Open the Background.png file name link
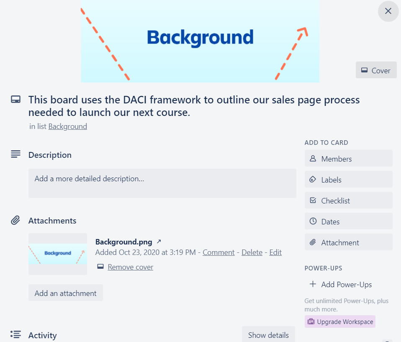The image size is (401, 342). pos(124,242)
